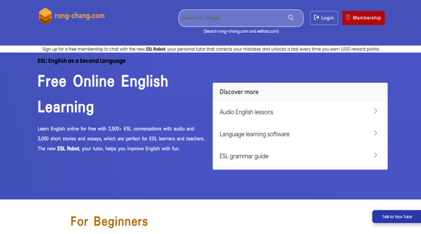Expand the Language learning software chevron
421x234 pixels.
click(375, 133)
